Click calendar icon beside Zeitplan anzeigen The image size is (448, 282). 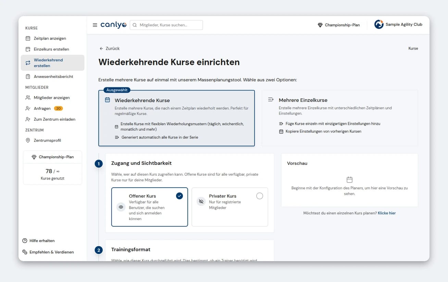(x=28, y=38)
